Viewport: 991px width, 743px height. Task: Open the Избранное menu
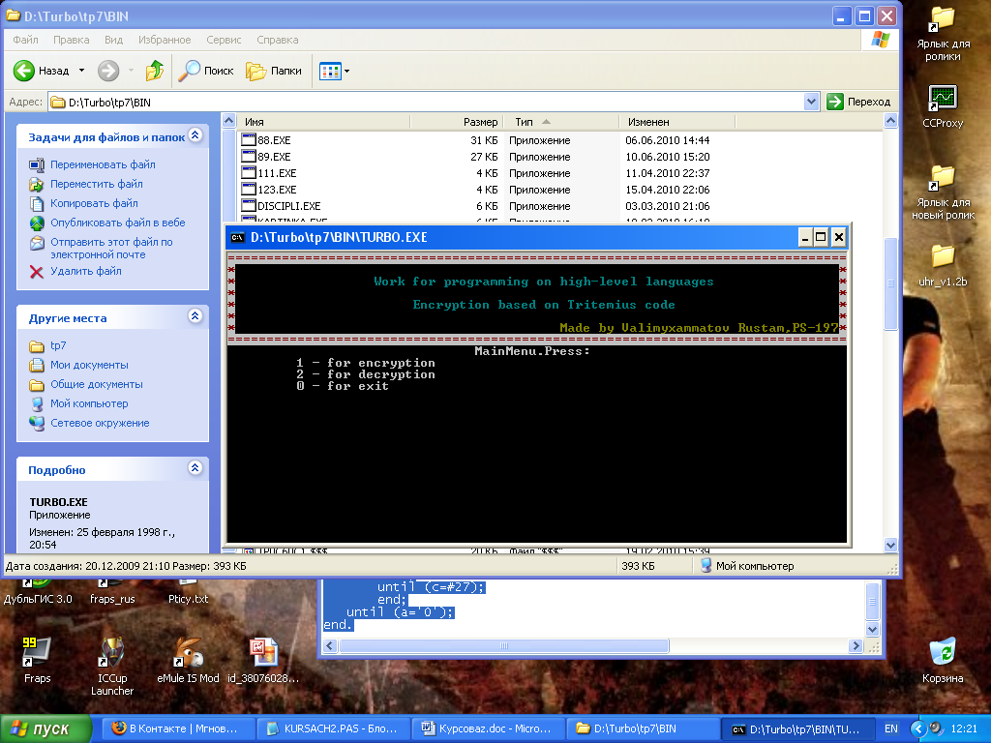coord(164,40)
